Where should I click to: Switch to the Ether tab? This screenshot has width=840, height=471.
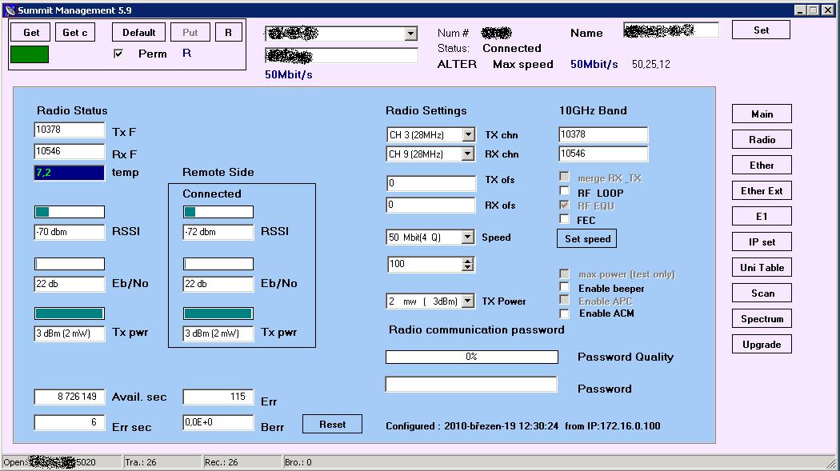pyautogui.click(x=762, y=166)
